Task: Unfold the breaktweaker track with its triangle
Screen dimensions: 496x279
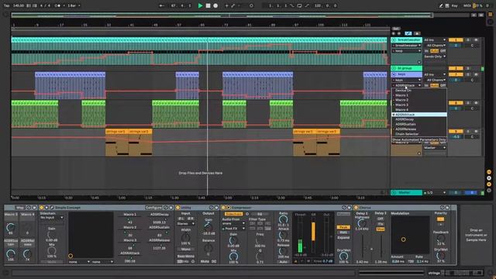Action: coord(394,40)
